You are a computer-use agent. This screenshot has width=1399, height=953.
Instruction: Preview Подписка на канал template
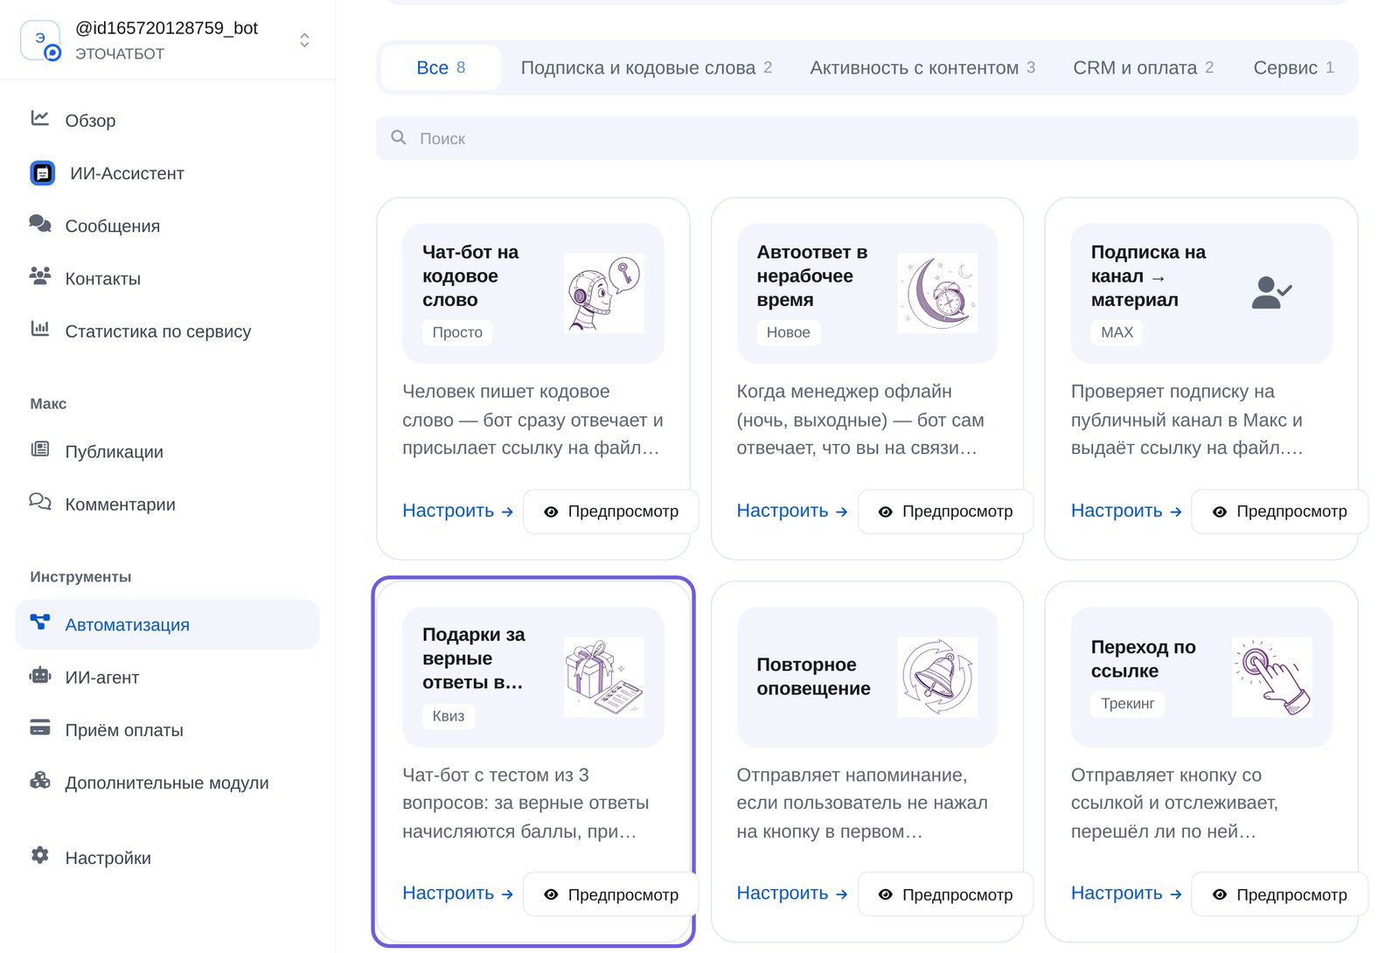(1279, 511)
